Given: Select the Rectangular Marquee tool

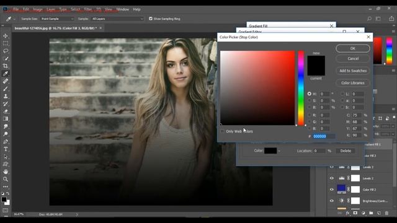Looking at the screenshot, I should (6, 43).
